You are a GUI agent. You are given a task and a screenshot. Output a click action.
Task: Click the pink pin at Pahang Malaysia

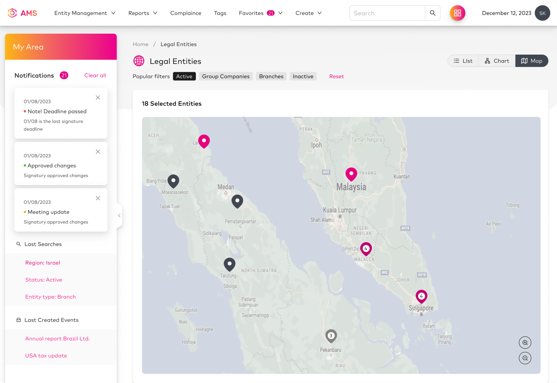(x=351, y=174)
